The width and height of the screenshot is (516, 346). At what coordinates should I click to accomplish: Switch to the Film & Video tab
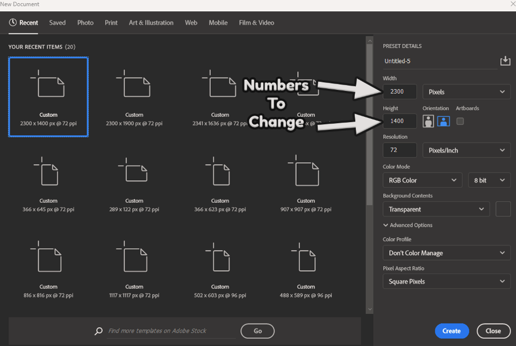pyautogui.click(x=256, y=23)
